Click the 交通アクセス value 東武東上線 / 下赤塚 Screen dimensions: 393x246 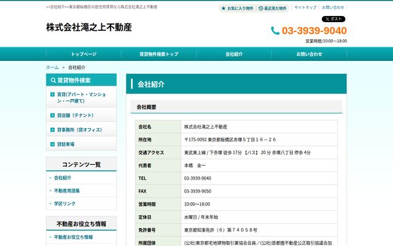click(x=247, y=153)
